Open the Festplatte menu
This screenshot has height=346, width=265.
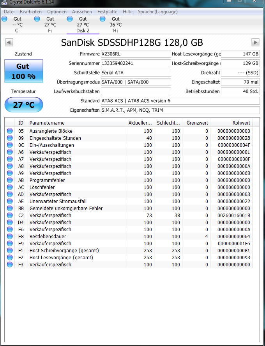click(x=107, y=12)
